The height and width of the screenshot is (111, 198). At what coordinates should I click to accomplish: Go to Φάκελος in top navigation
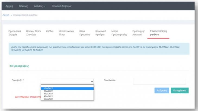tap(24, 6)
